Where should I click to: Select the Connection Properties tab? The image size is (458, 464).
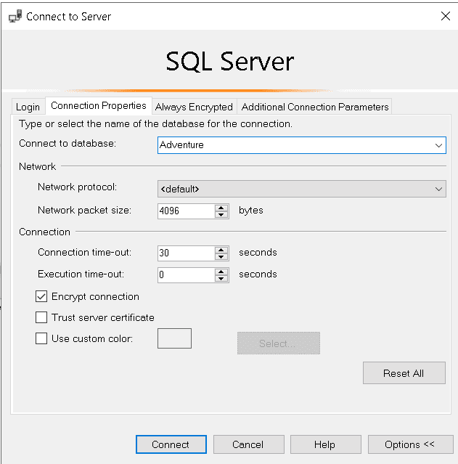point(99,105)
